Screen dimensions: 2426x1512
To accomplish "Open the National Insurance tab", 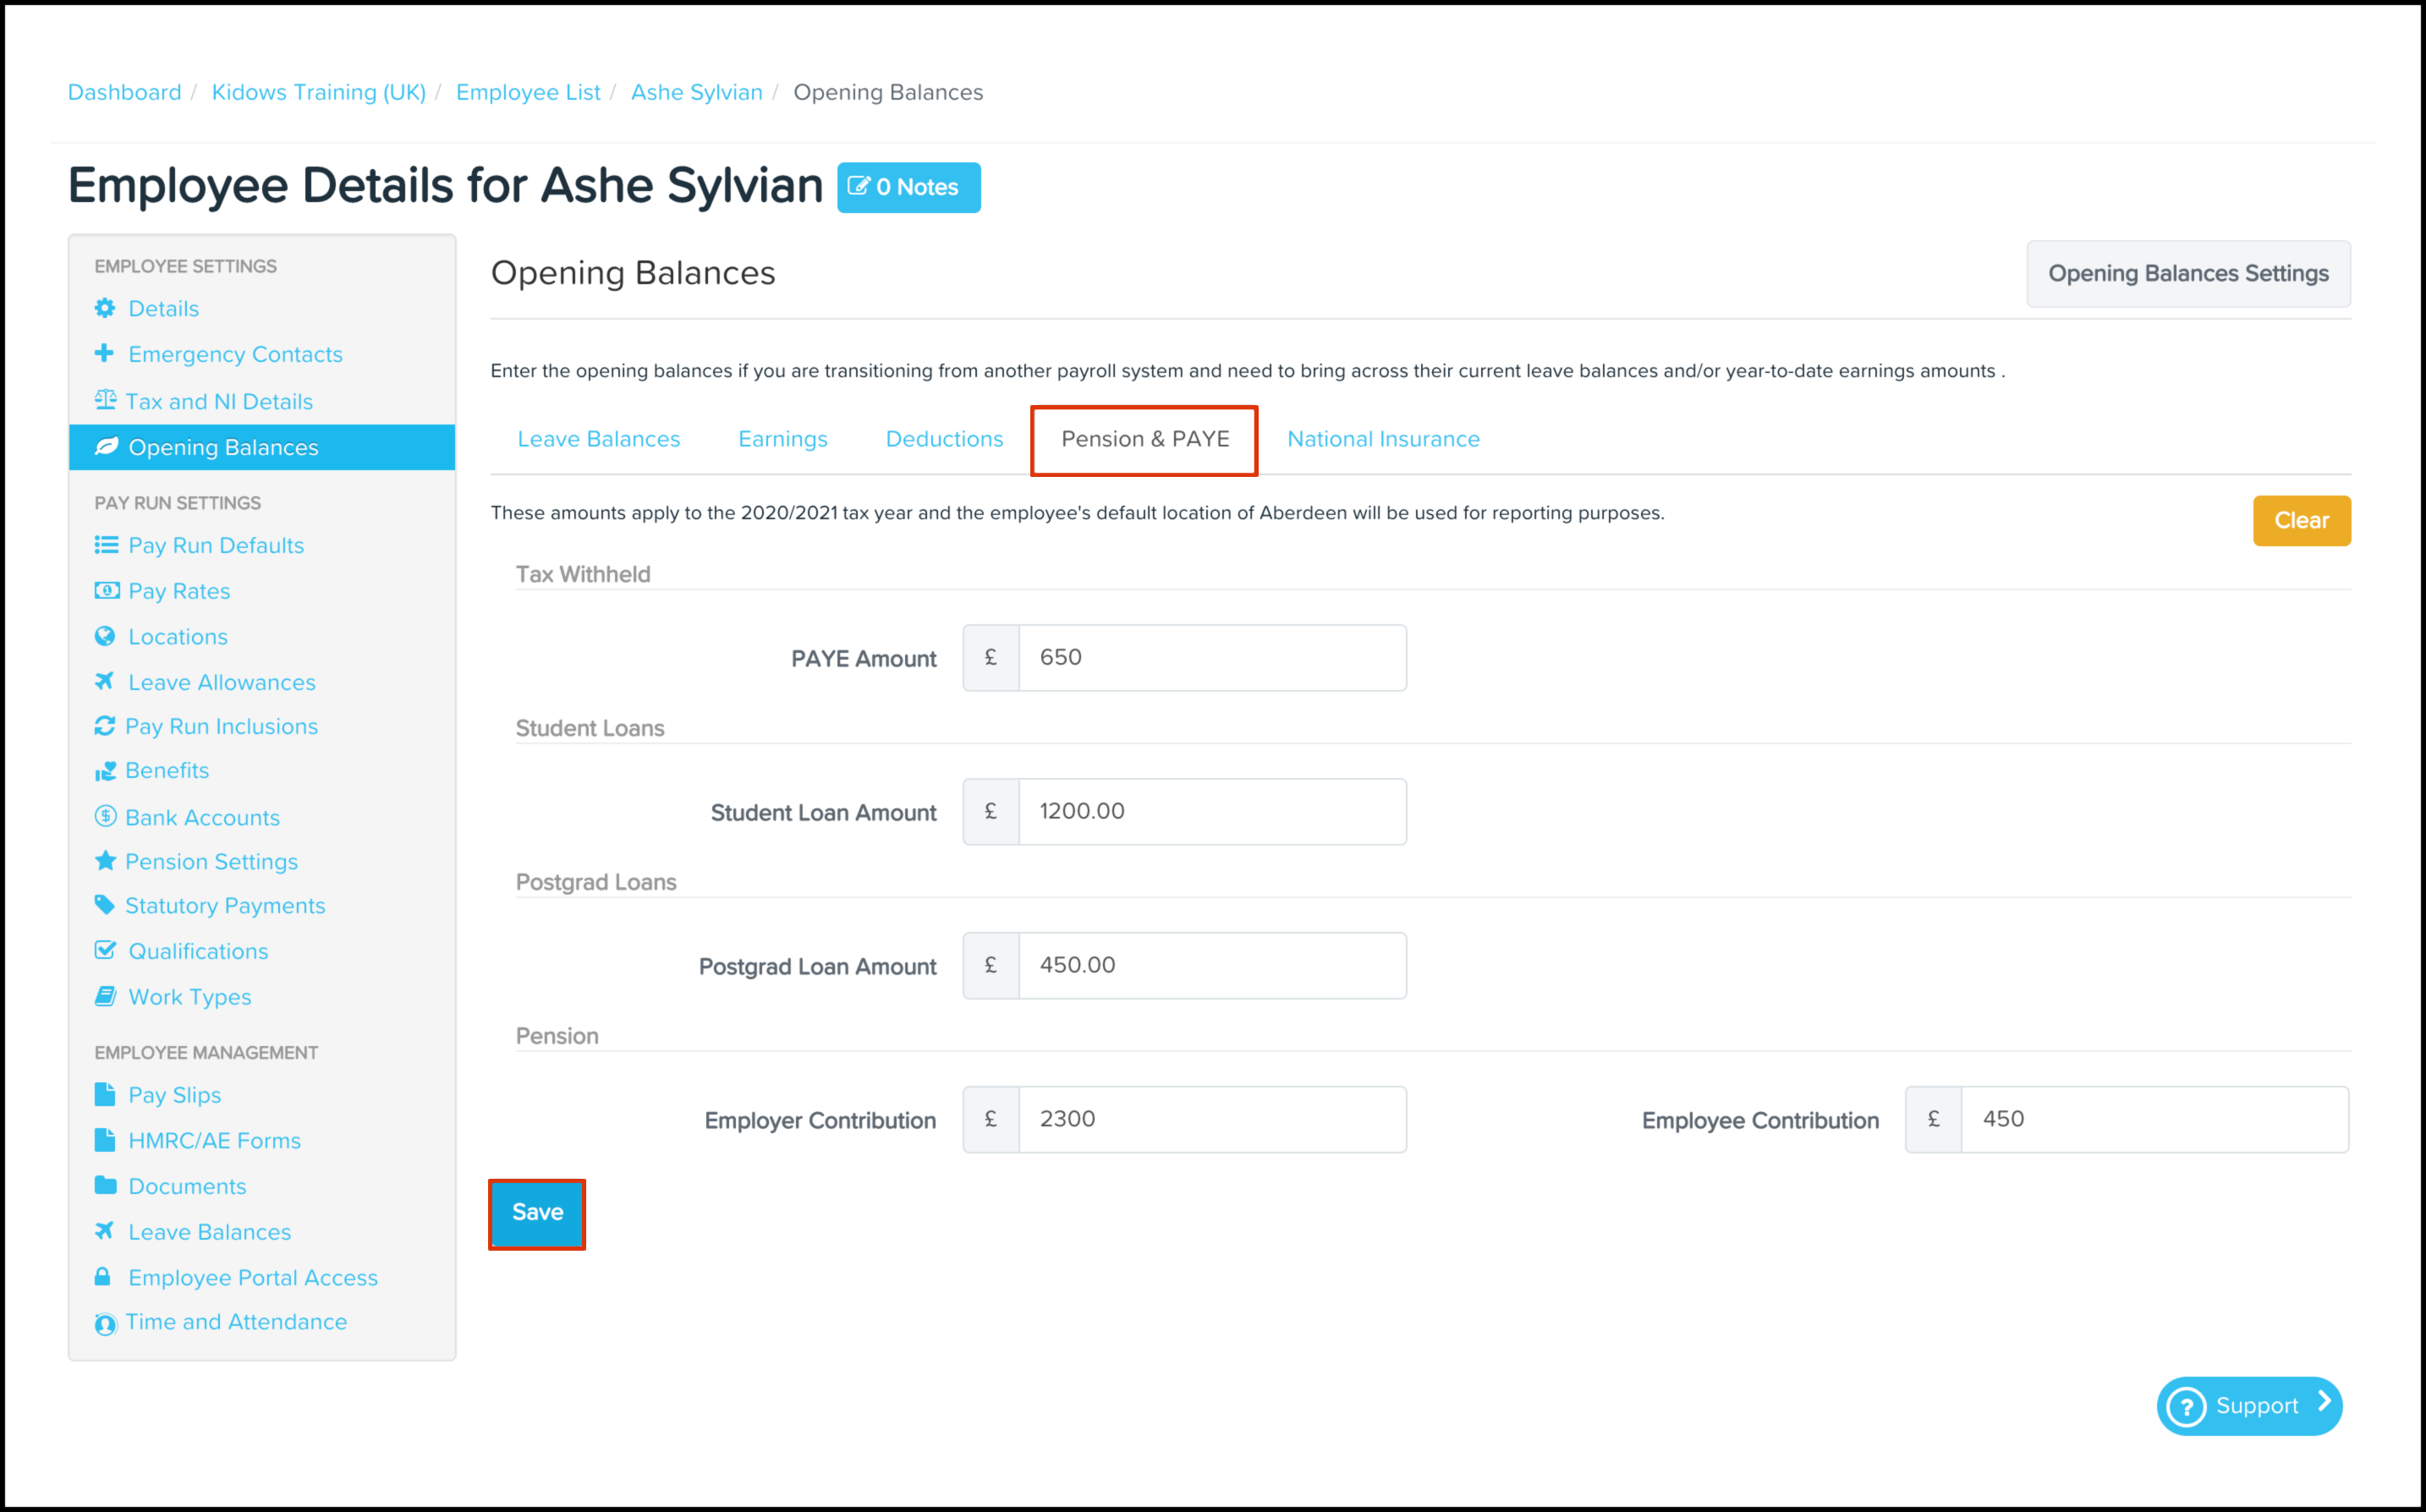I will coord(1383,439).
